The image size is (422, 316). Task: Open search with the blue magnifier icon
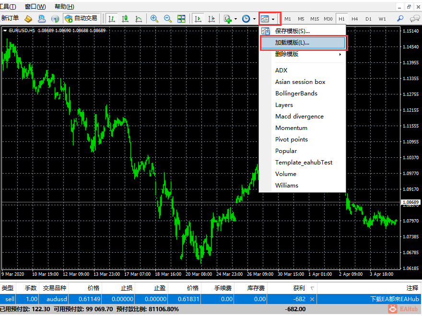400,19
